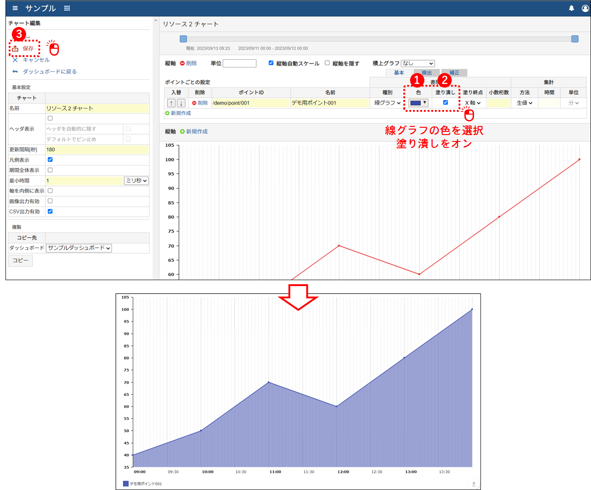Click the download icon in the lower chart
Viewport: 591px width, 490px height.
474,484
